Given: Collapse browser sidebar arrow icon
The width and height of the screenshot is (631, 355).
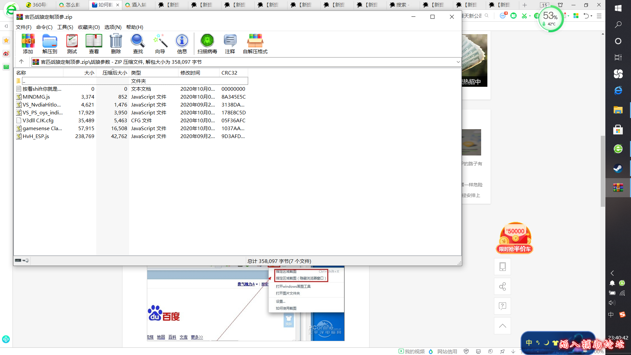Looking at the screenshot, I should [6, 26].
